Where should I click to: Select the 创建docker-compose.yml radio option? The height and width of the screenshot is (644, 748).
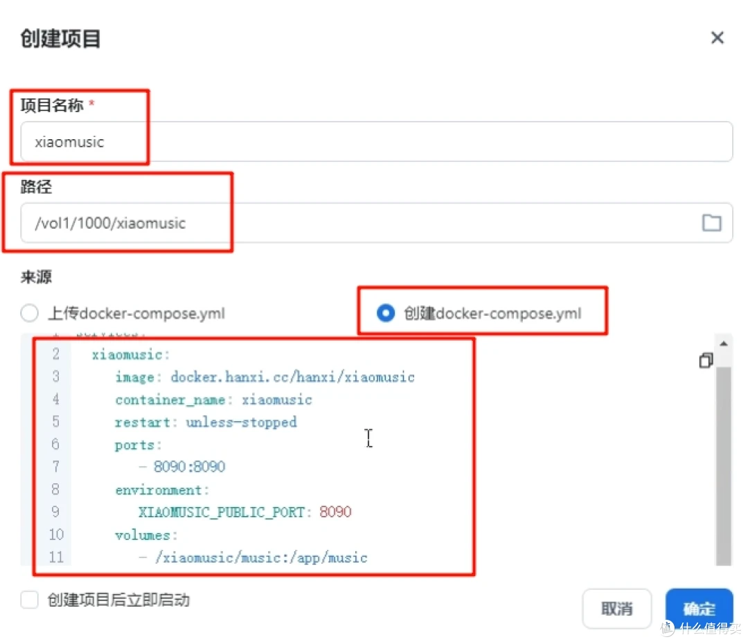tap(385, 313)
